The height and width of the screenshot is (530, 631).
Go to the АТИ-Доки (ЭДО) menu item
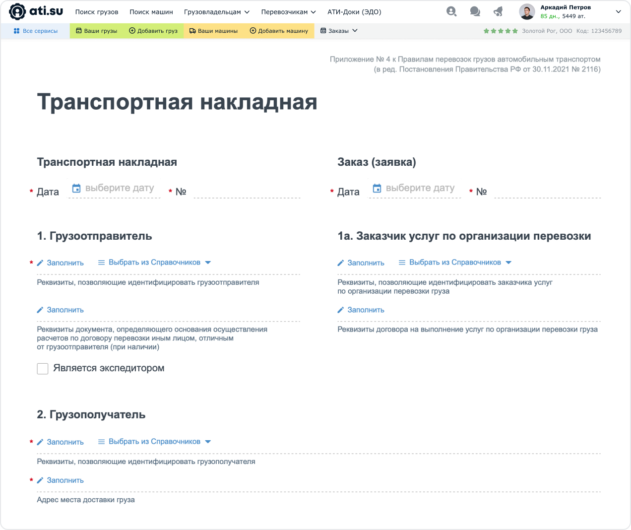(x=354, y=12)
